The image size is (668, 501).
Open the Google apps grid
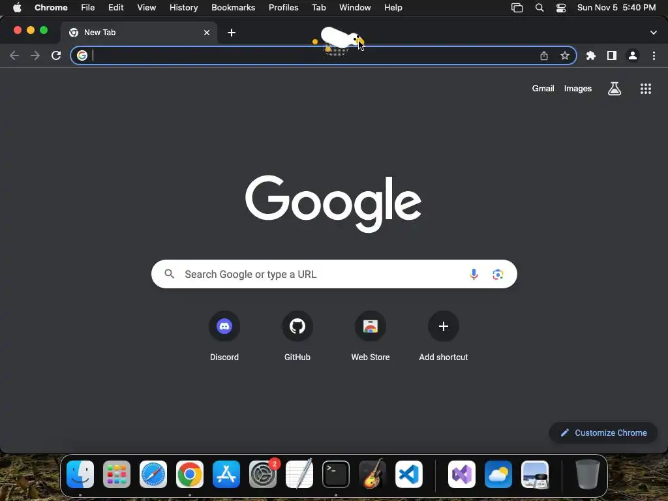(x=646, y=89)
